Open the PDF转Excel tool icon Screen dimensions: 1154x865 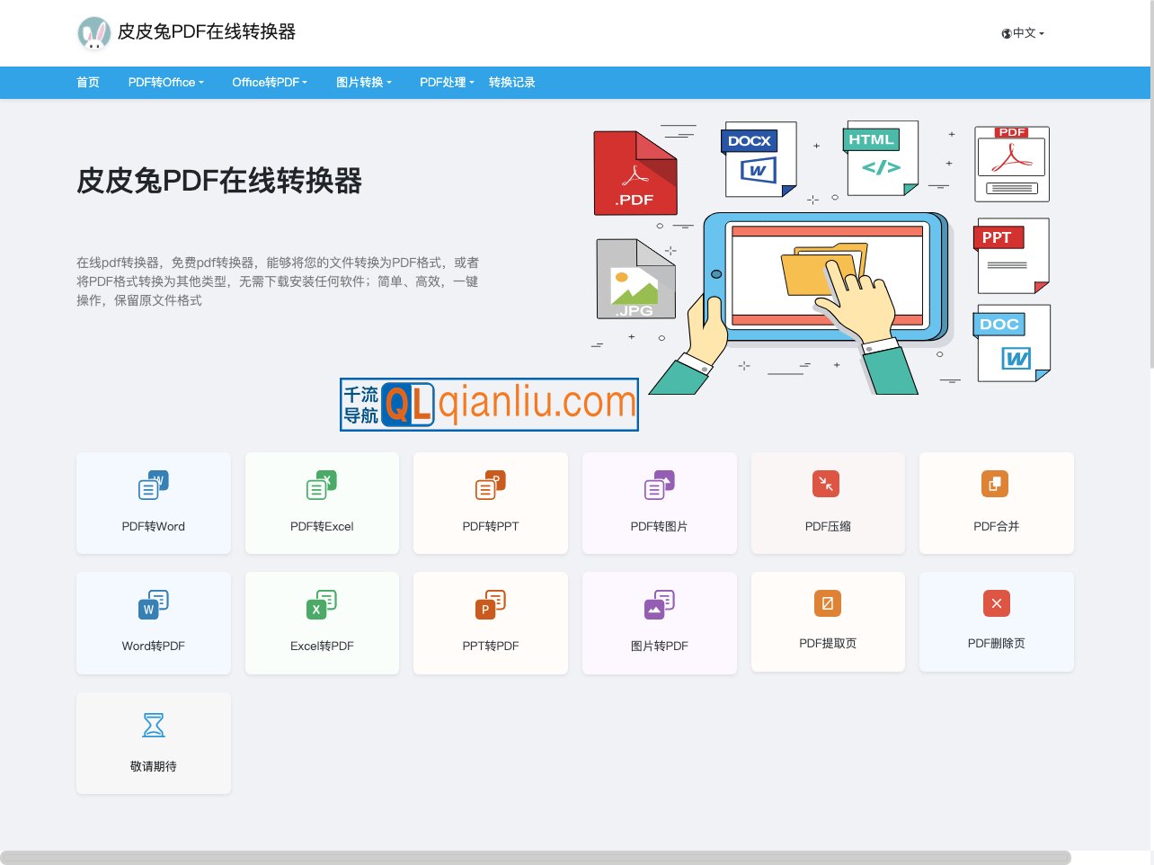coord(322,484)
